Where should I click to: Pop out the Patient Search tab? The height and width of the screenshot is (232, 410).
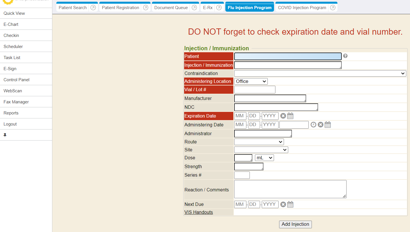[93, 8]
